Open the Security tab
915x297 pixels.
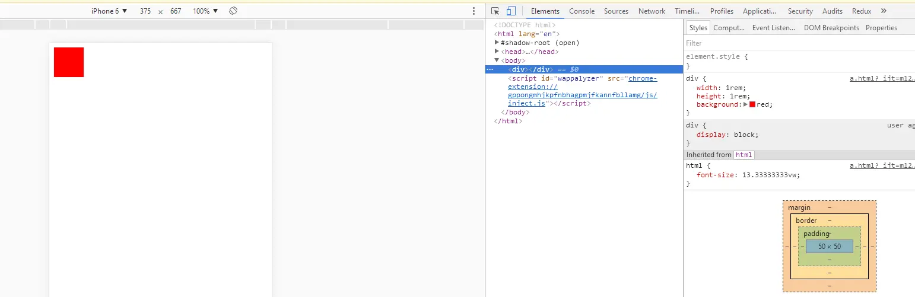click(800, 11)
